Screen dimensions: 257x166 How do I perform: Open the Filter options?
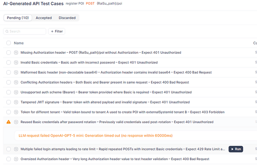point(57,32)
